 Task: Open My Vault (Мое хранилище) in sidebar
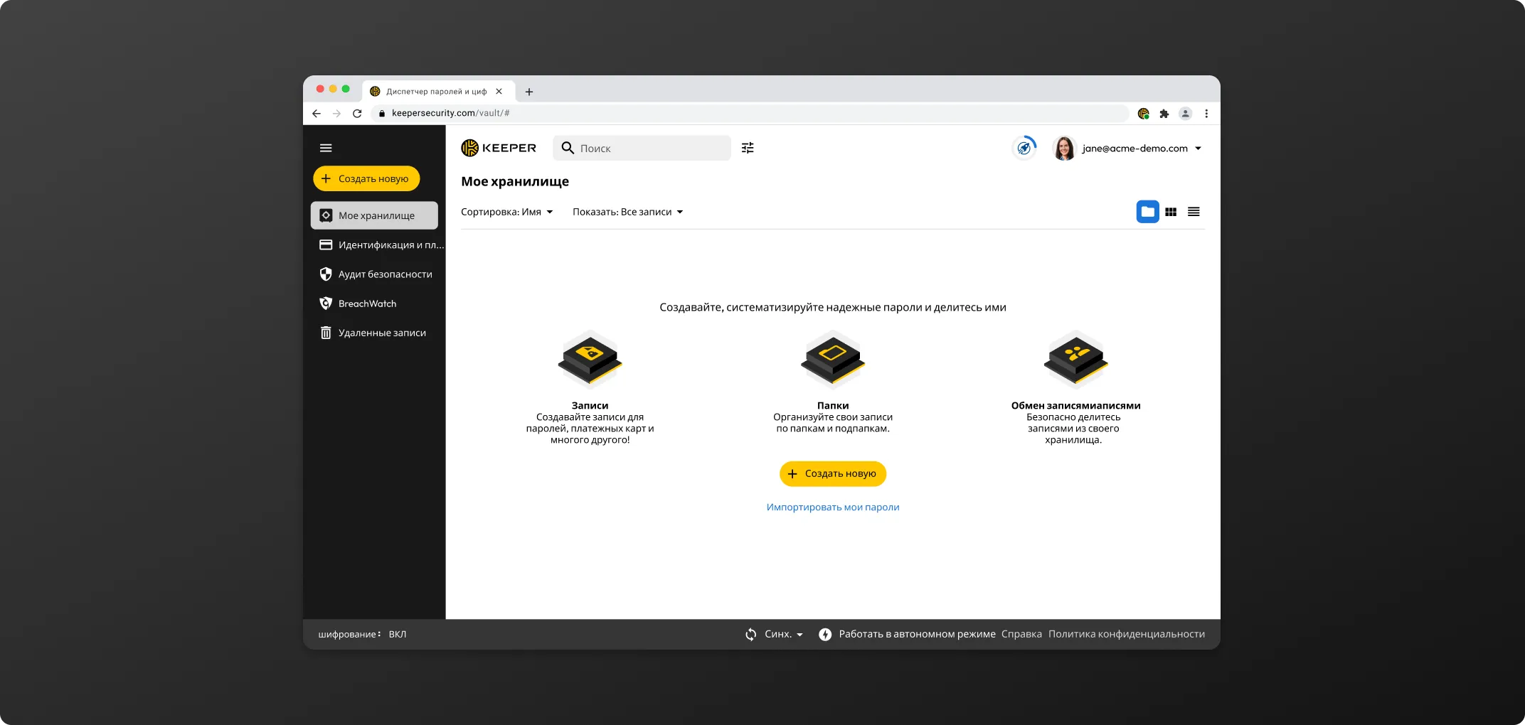pos(374,215)
